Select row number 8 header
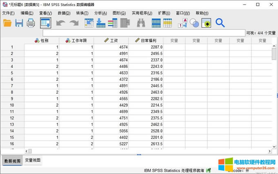This screenshot has width=278, height=174. pos(12,93)
